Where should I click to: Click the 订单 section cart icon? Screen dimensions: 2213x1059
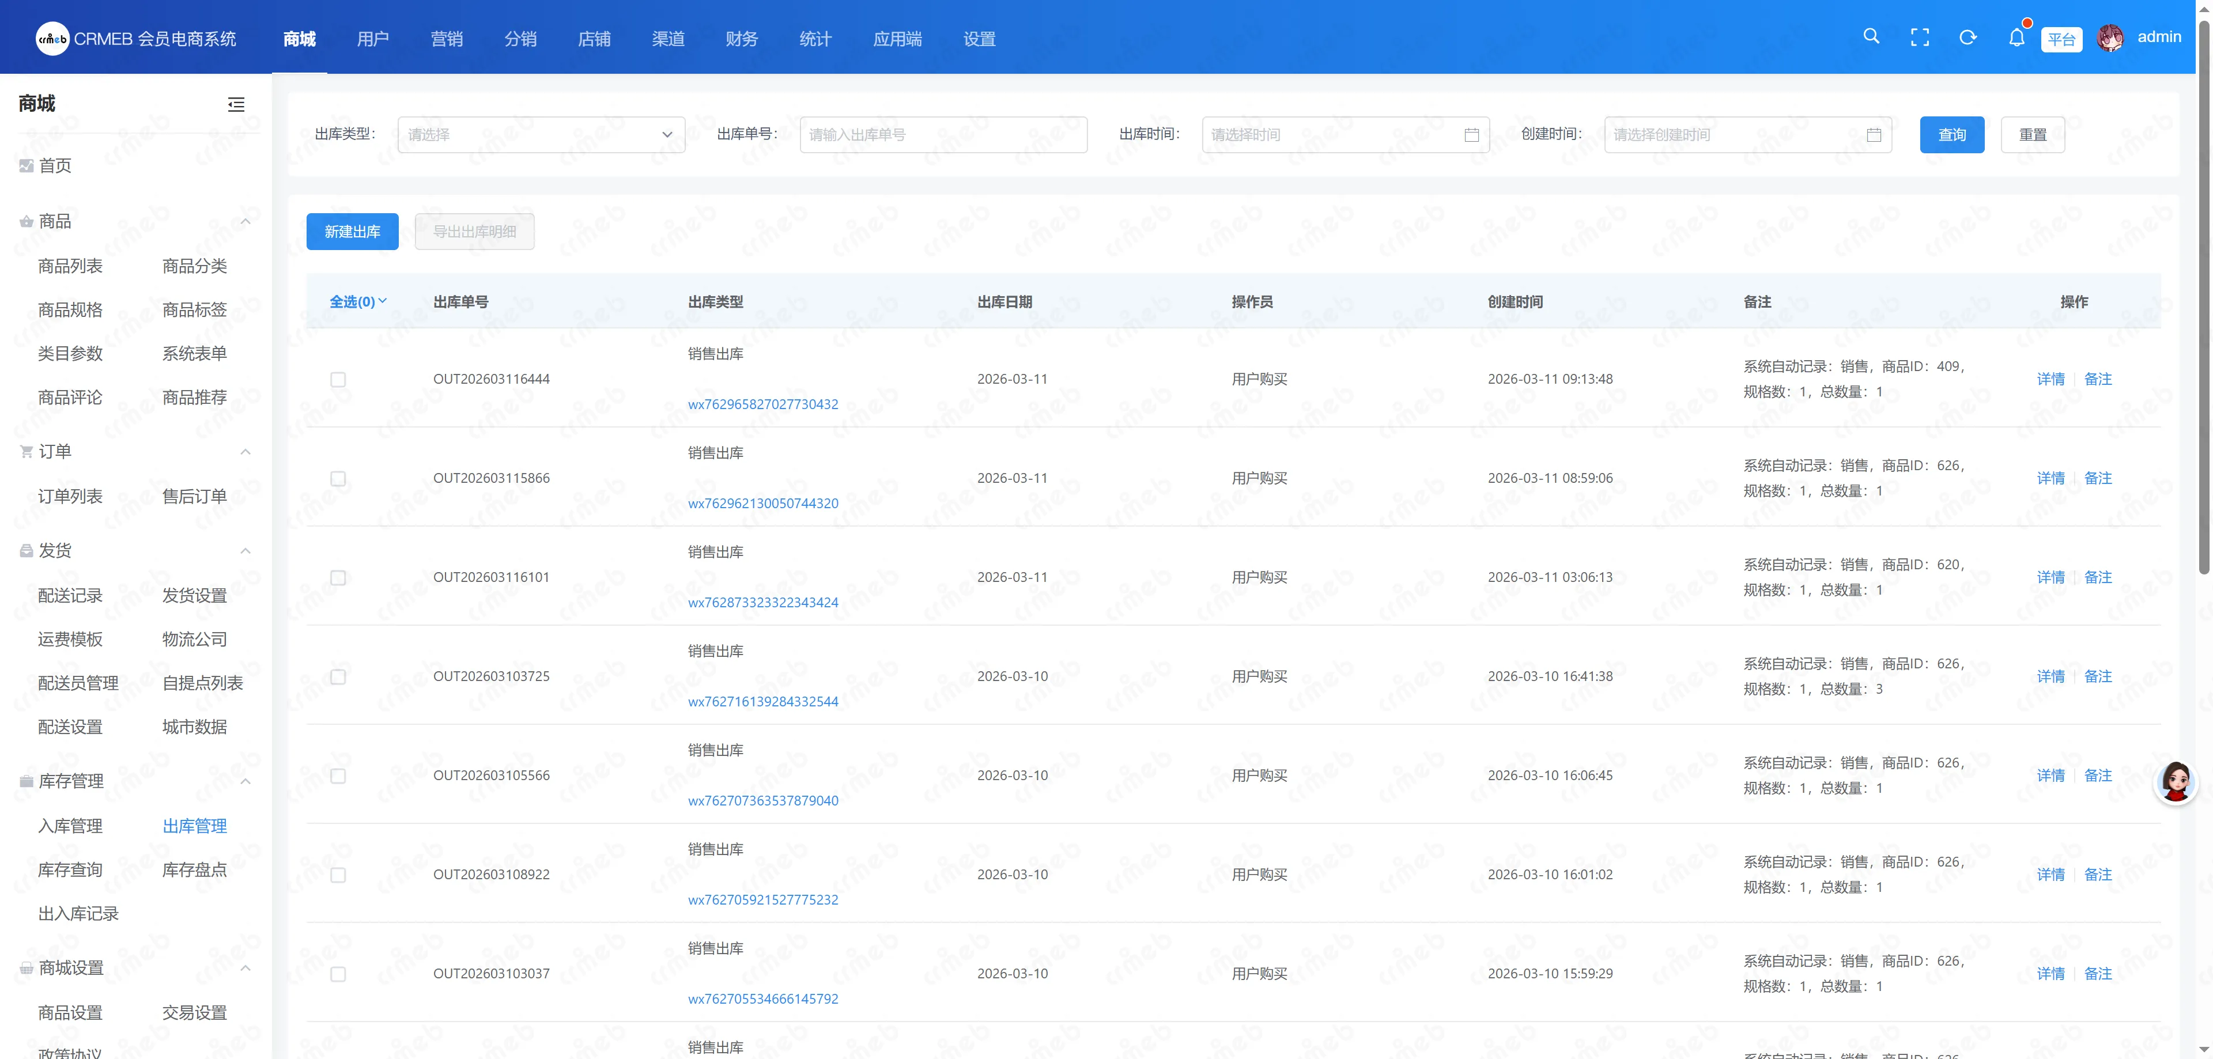pyautogui.click(x=27, y=452)
